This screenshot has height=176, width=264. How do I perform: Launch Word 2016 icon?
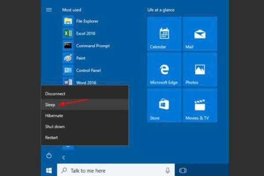click(68, 81)
